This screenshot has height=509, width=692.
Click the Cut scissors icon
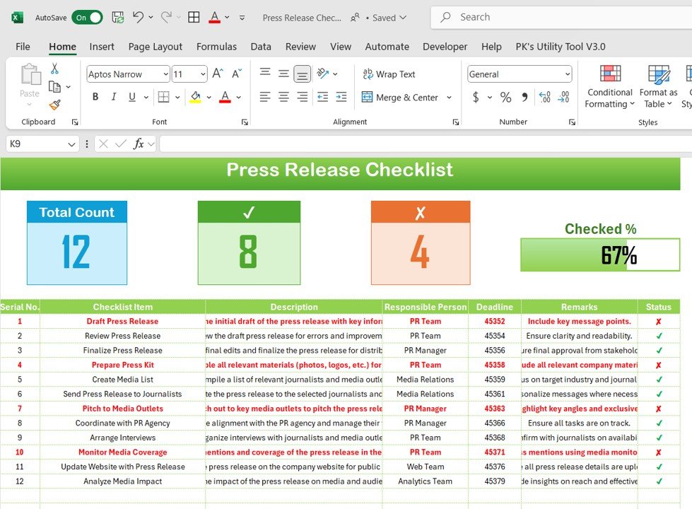tap(54, 69)
